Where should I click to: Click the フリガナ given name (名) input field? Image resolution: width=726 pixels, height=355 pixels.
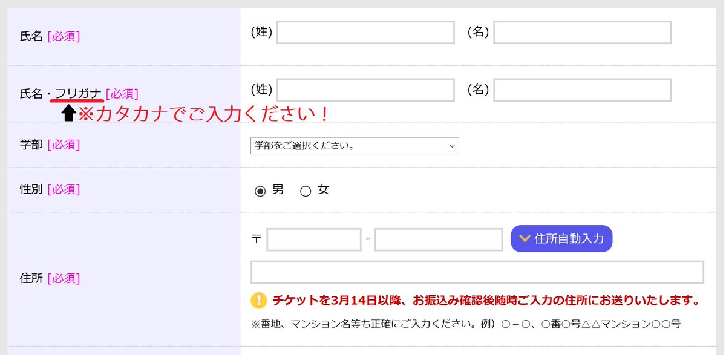(x=581, y=89)
